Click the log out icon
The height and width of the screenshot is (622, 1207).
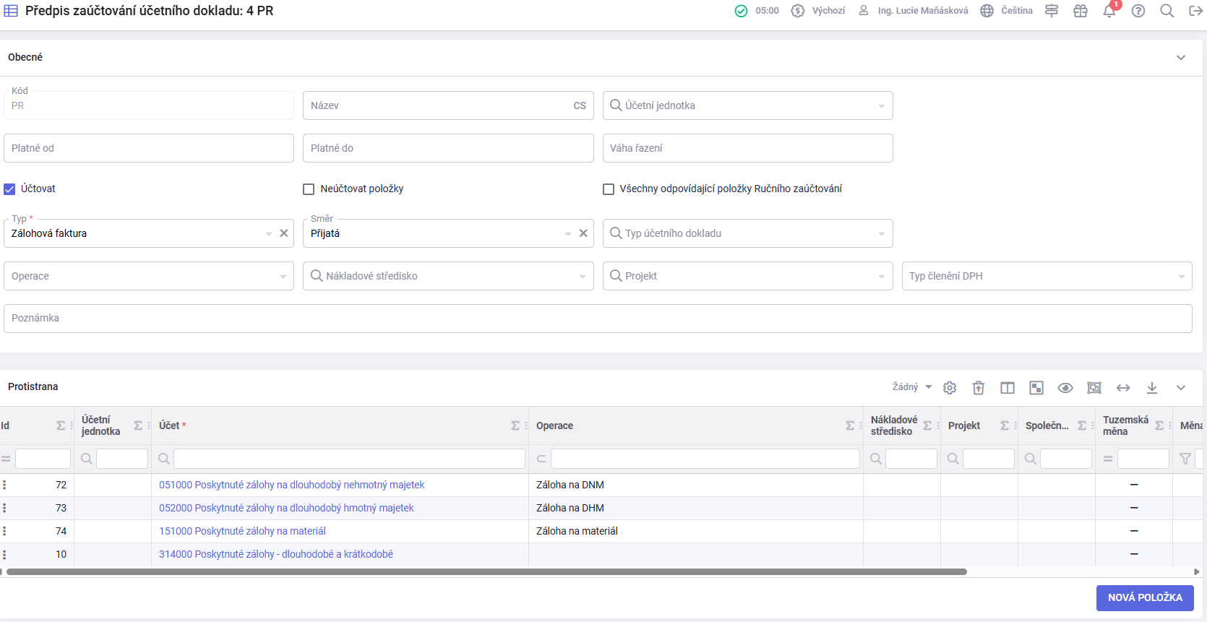pyautogui.click(x=1195, y=11)
